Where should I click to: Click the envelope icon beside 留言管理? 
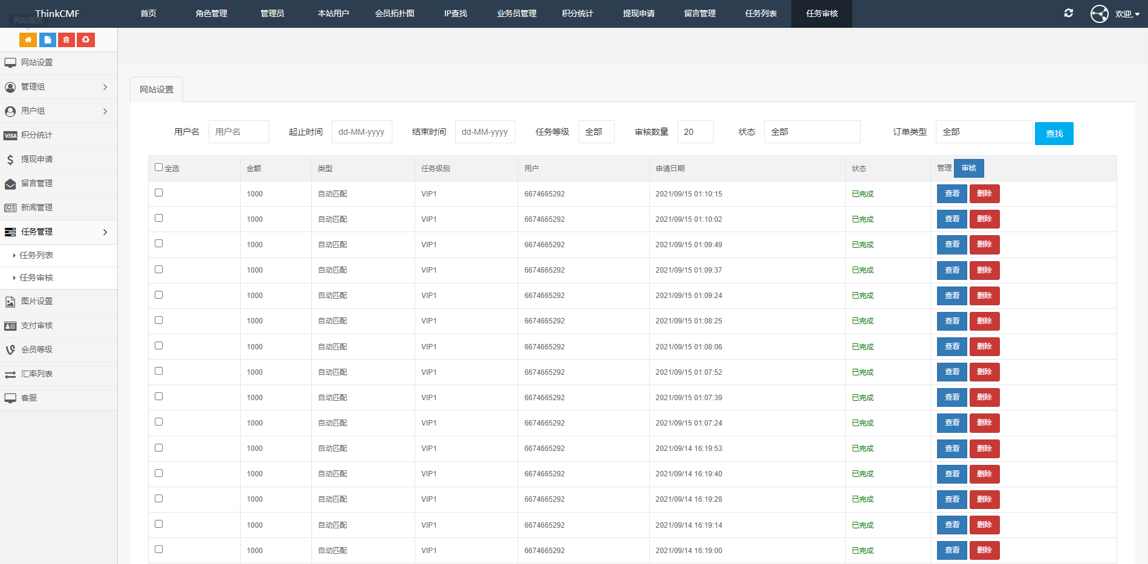(x=10, y=184)
